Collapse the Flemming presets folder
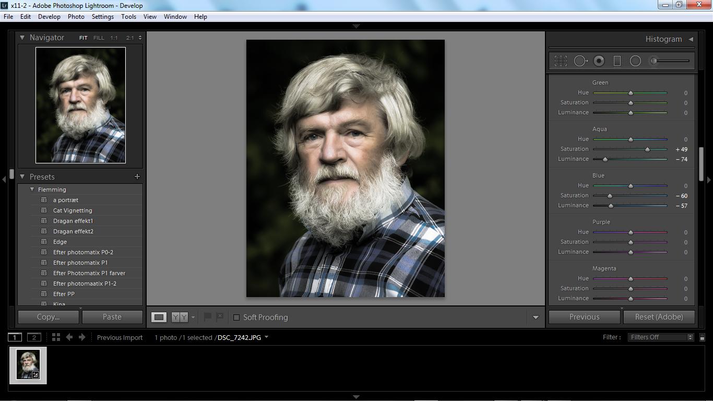This screenshot has height=401, width=713. (x=32, y=190)
